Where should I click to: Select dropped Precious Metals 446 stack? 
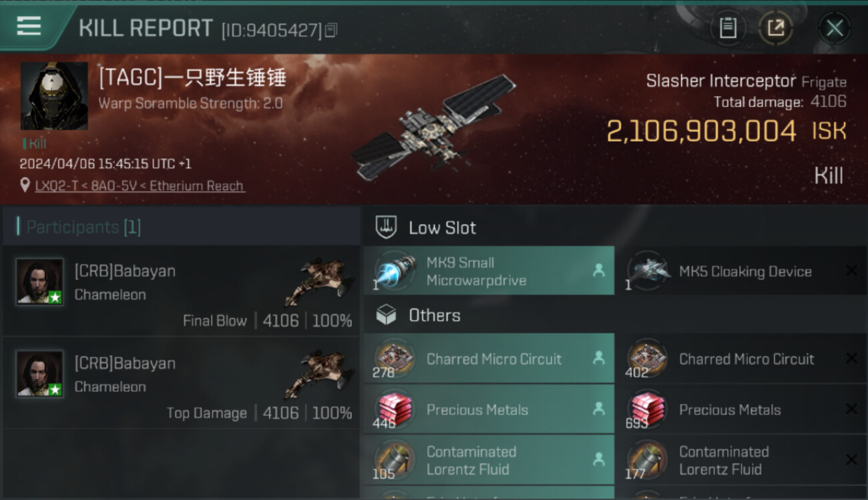point(489,409)
